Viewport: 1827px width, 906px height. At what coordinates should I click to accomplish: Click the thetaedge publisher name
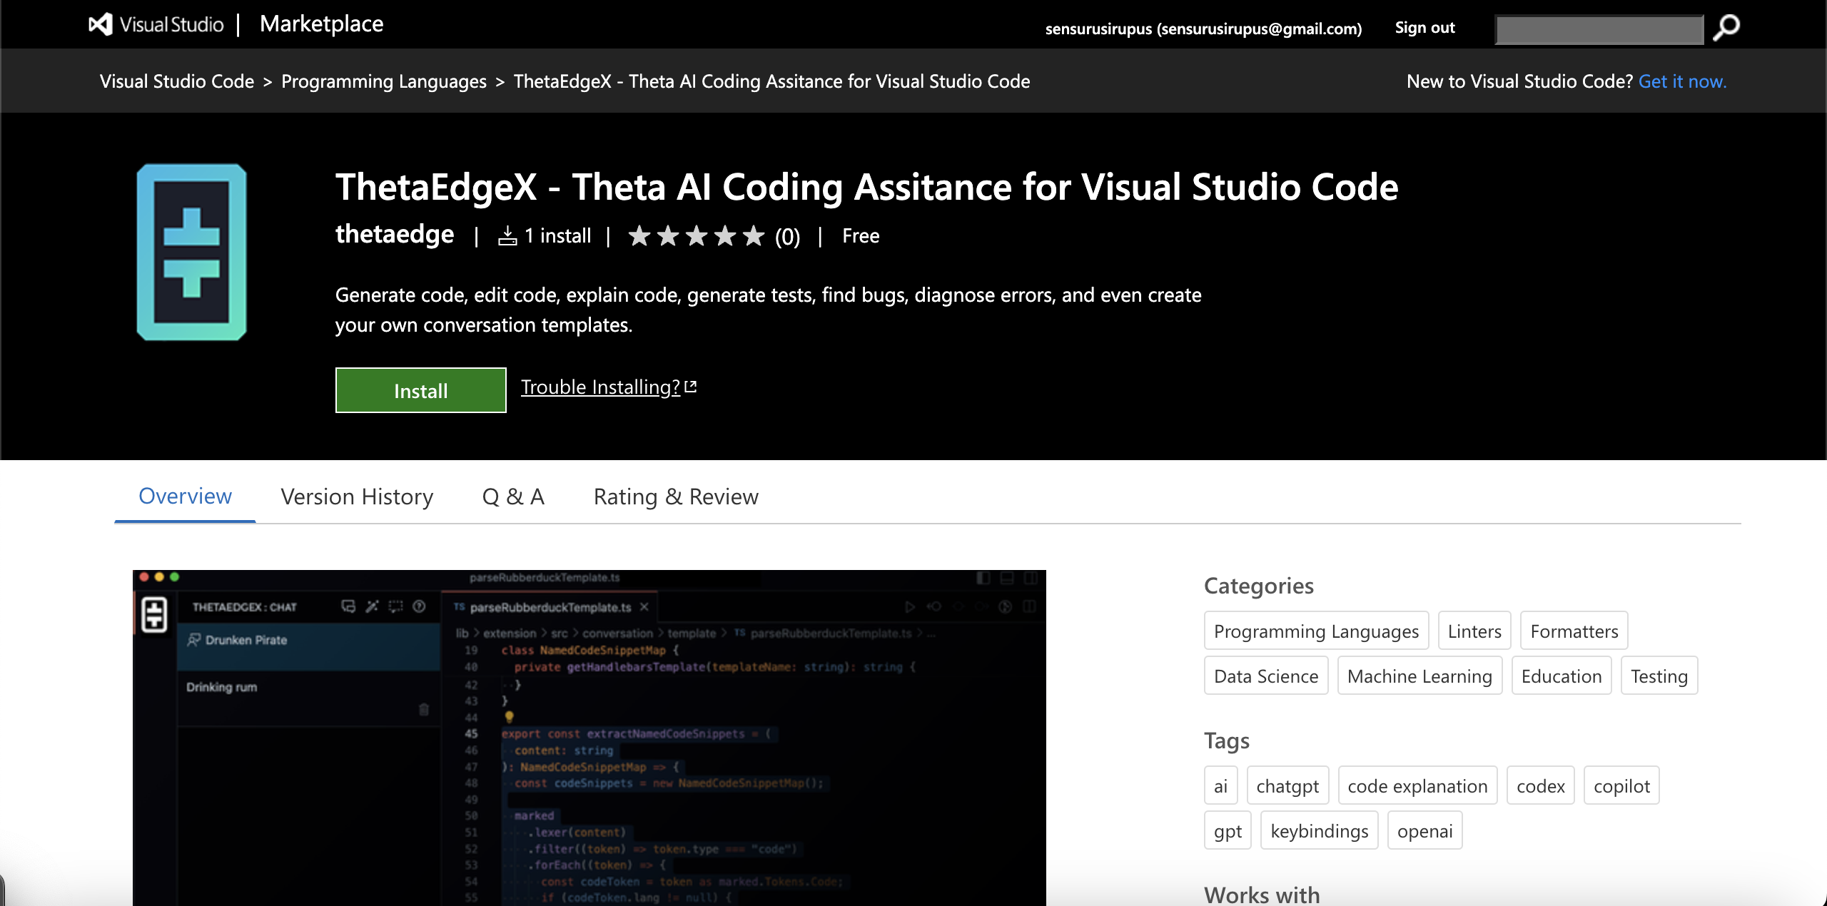point(395,235)
